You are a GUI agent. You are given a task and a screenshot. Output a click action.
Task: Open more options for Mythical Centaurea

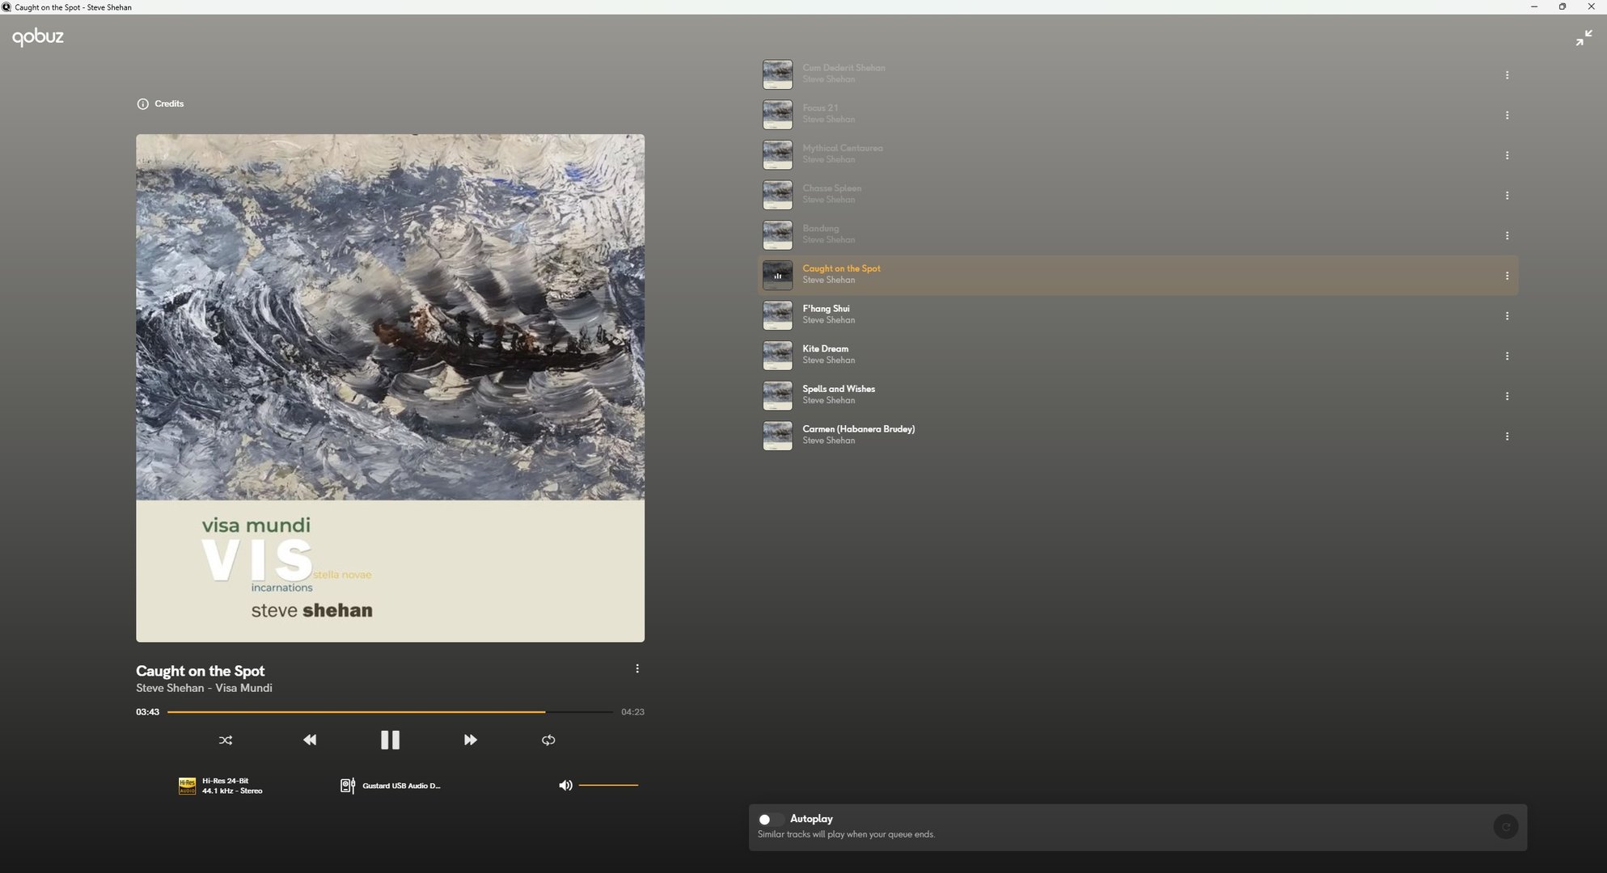1507,155
